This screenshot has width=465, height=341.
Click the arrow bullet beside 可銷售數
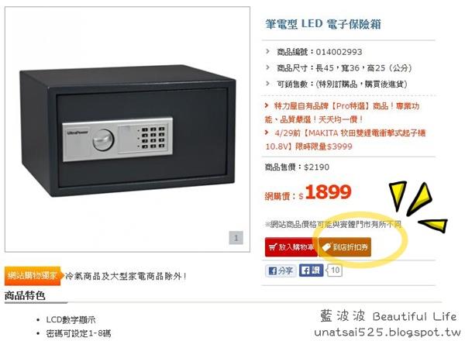tap(267, 84)
